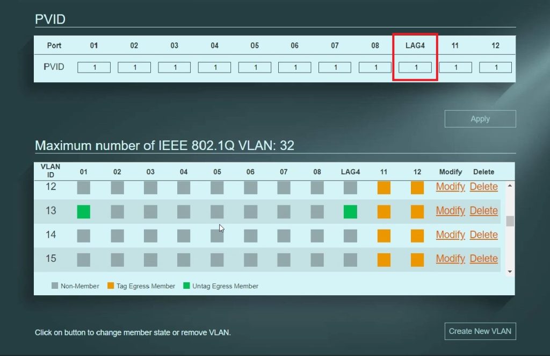The width and height of the screenshot is (550, 356).
Task: Toggle VLAN 14 port 06 non-member square
Action: click(250, 236)
